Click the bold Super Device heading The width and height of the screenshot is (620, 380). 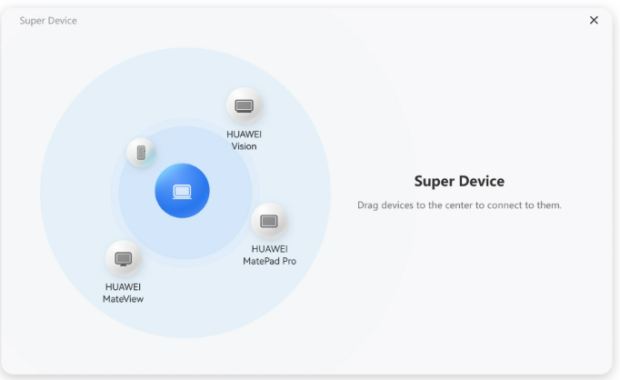click(459, 182)
